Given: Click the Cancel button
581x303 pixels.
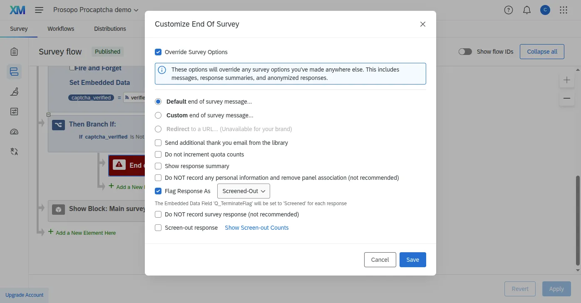Looking at the screenshot, I should tap(380, 260).
